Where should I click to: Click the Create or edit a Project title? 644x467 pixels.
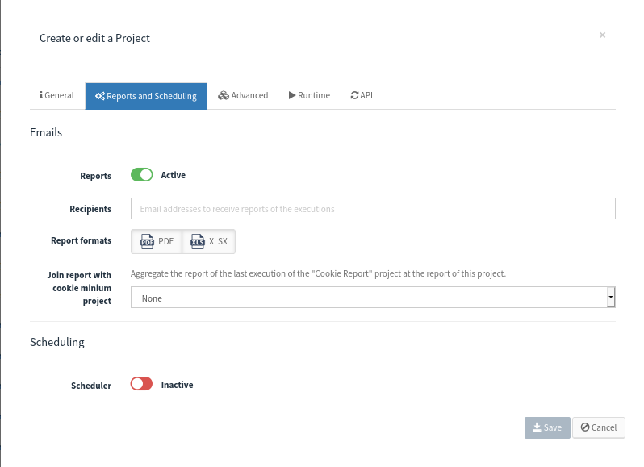tap(95, 38)
